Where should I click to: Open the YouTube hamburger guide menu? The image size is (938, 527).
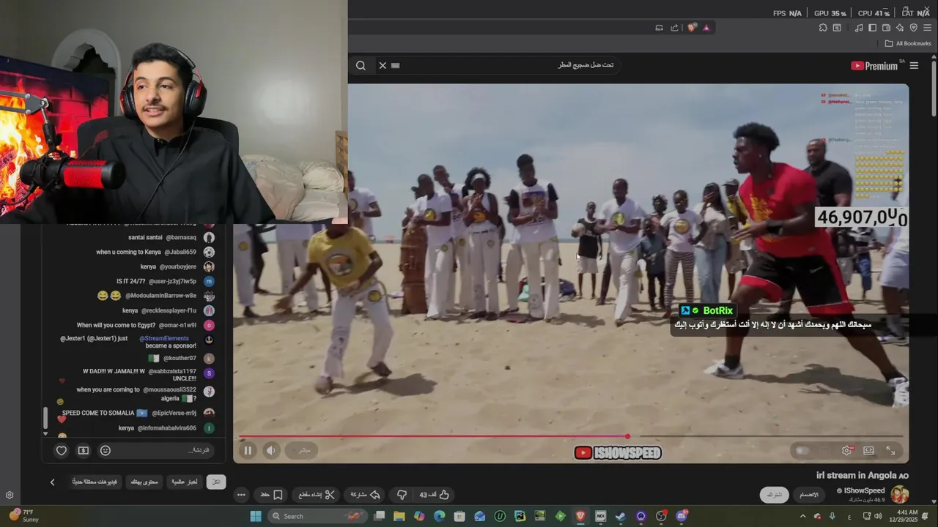tap(914, 66)
